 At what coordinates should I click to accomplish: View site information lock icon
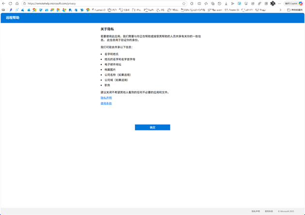25,3
